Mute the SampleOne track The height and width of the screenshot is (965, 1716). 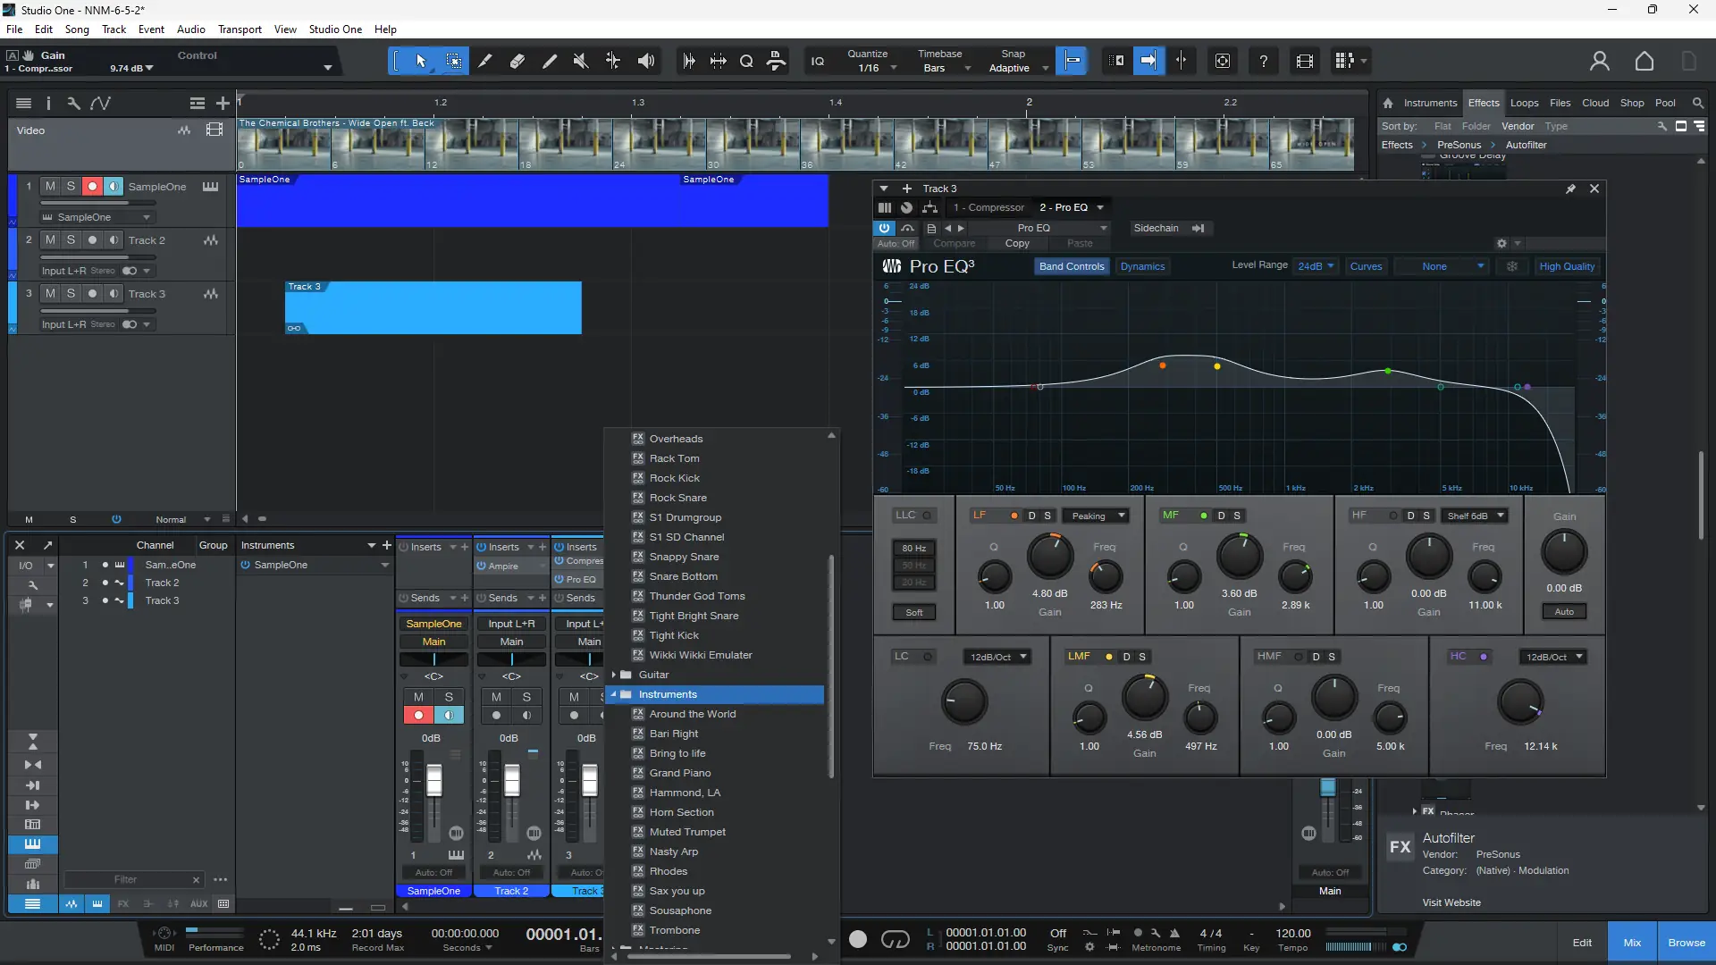coord(50,186)
